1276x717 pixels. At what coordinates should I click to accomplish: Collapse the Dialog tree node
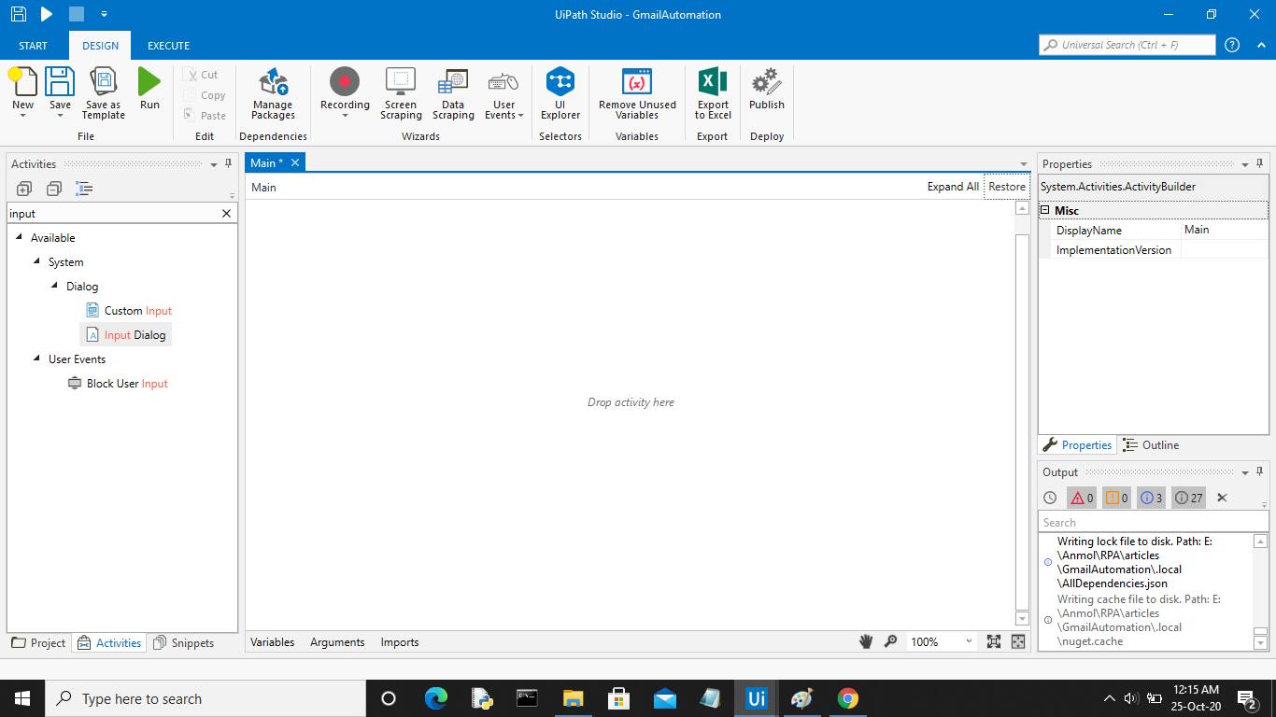55,287
